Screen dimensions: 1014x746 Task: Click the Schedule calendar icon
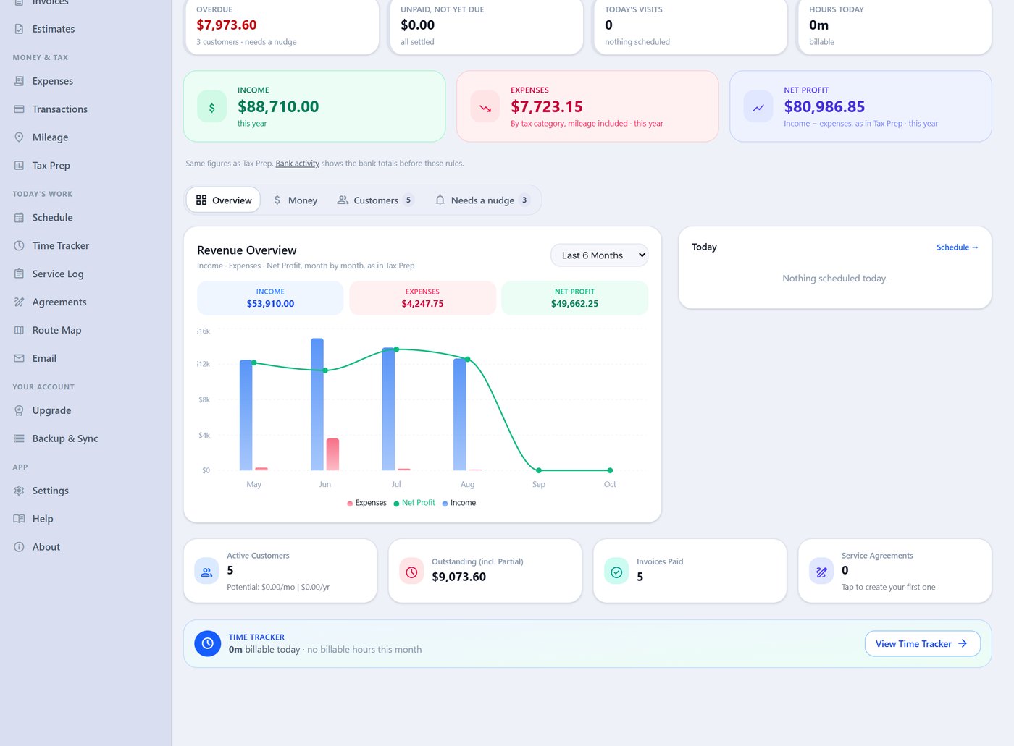(x=19, y=218)
